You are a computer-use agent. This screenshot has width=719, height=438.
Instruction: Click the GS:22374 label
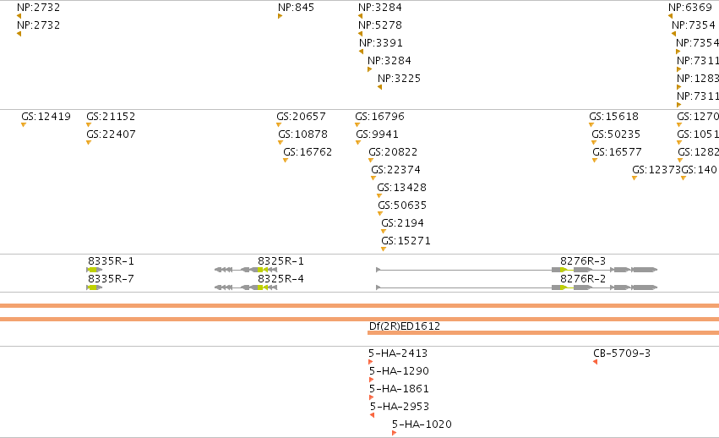395,170
